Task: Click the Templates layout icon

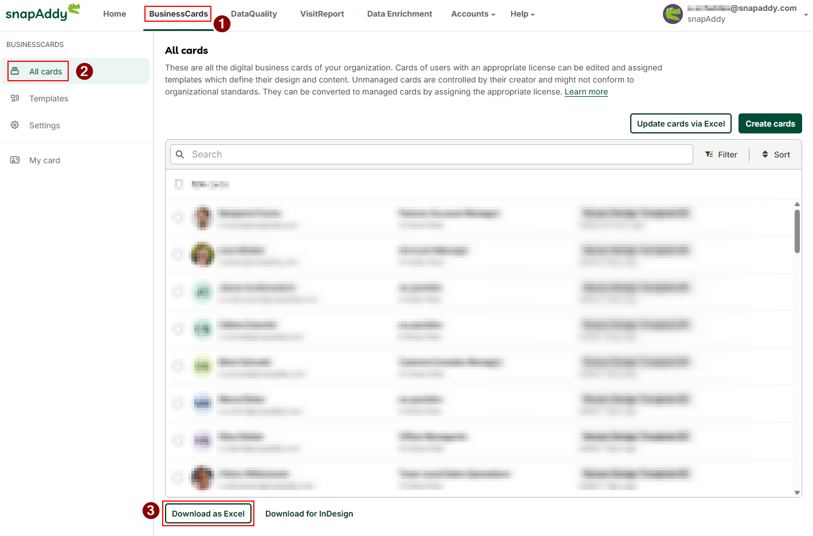Action: point(15,98)
